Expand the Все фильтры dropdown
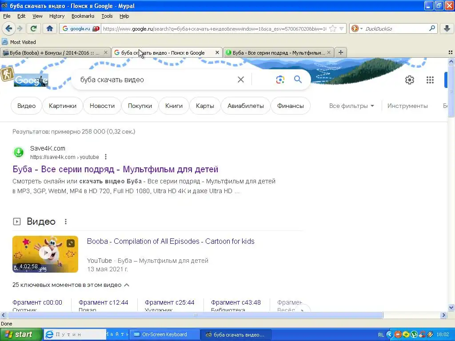The image size is (455, 341). pyautogui.click(x=351, y=106)
